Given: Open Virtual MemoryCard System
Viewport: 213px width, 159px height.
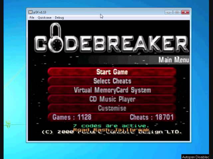Looking at the screenshot, I should coord(112,90).
